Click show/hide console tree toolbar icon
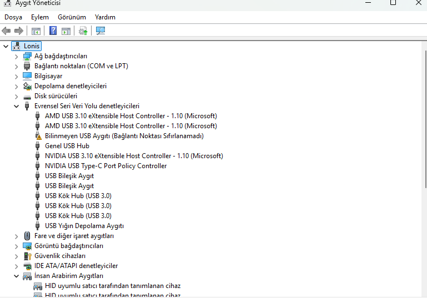 [36, 31]
